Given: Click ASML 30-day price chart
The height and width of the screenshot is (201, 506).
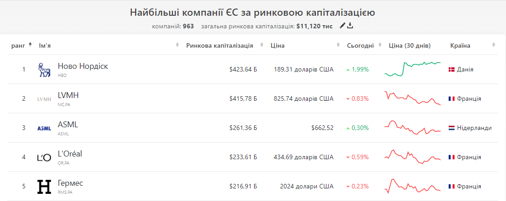Looking at the screenshot, I should pyautogui.click(x=413, y=128).
